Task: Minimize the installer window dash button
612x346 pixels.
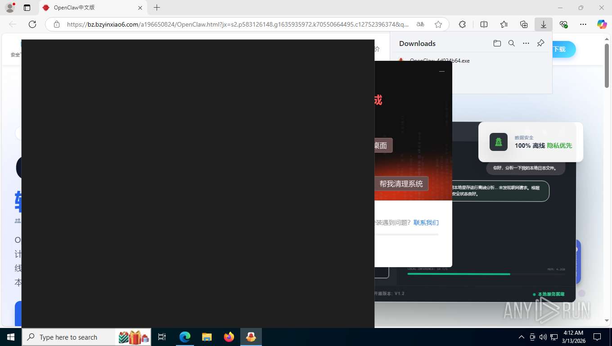Action: pos(442,71)
